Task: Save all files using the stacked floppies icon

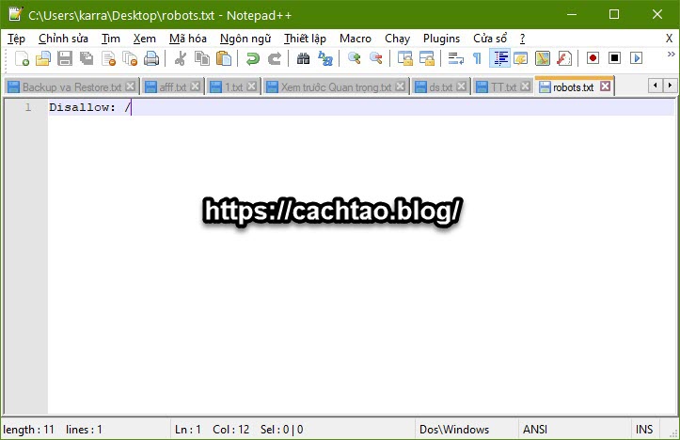Action: click(x=87, y=58)
